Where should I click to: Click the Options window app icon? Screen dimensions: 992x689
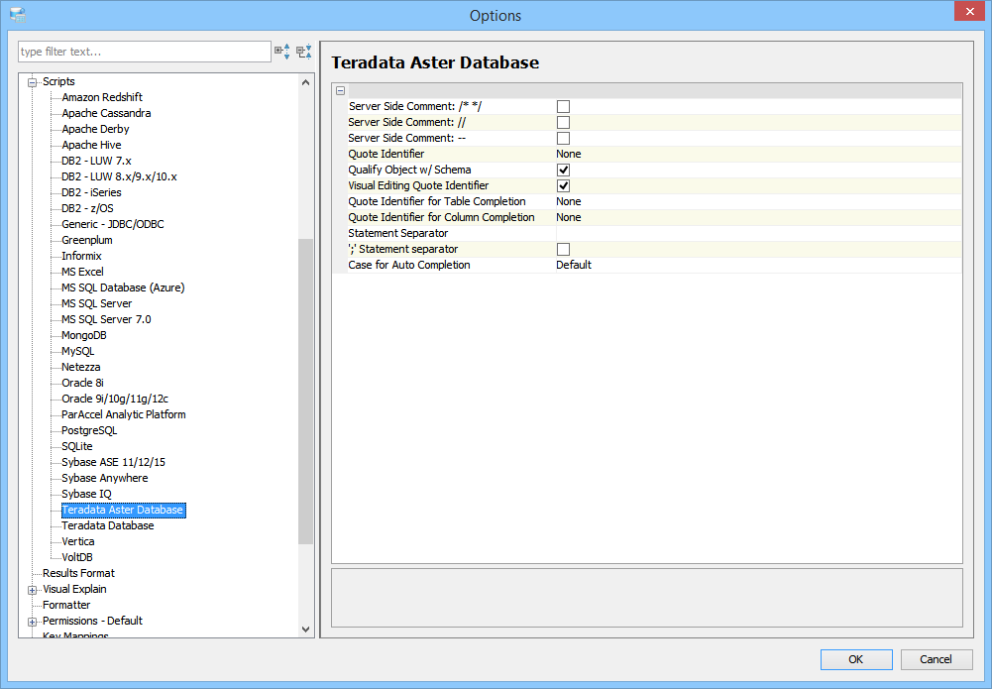18,15
